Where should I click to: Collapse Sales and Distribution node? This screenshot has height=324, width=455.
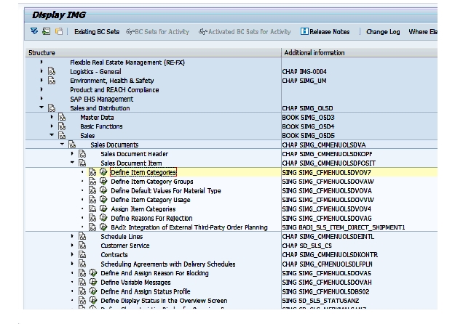click(x=41, y=108)
